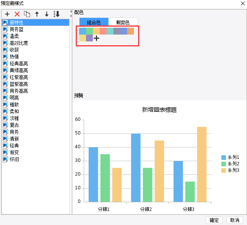Viewport: 247px width, 225px height.
Task: Select the 红紫高亮 style item
Action: pyautogui.click(x=36, y=77)
